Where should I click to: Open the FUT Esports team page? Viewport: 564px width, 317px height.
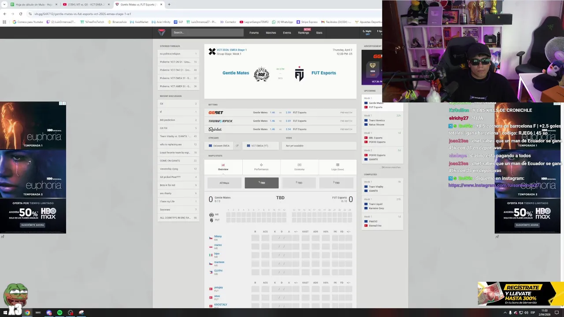[x=323, y=73]
